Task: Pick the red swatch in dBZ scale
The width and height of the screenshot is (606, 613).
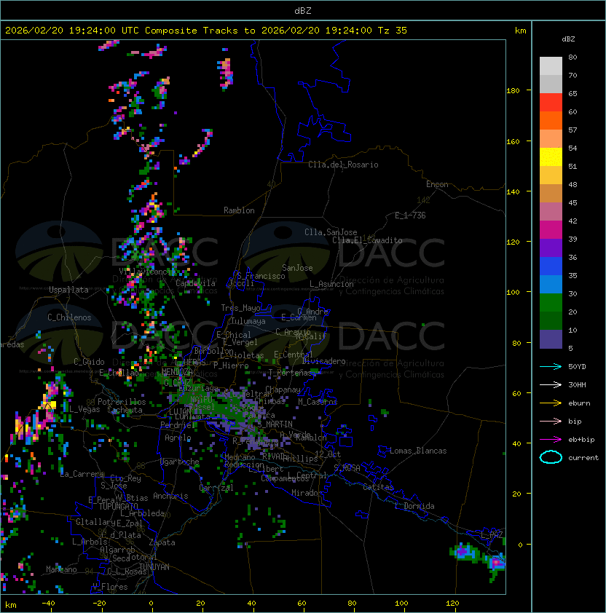Action: tap(551, 103)
